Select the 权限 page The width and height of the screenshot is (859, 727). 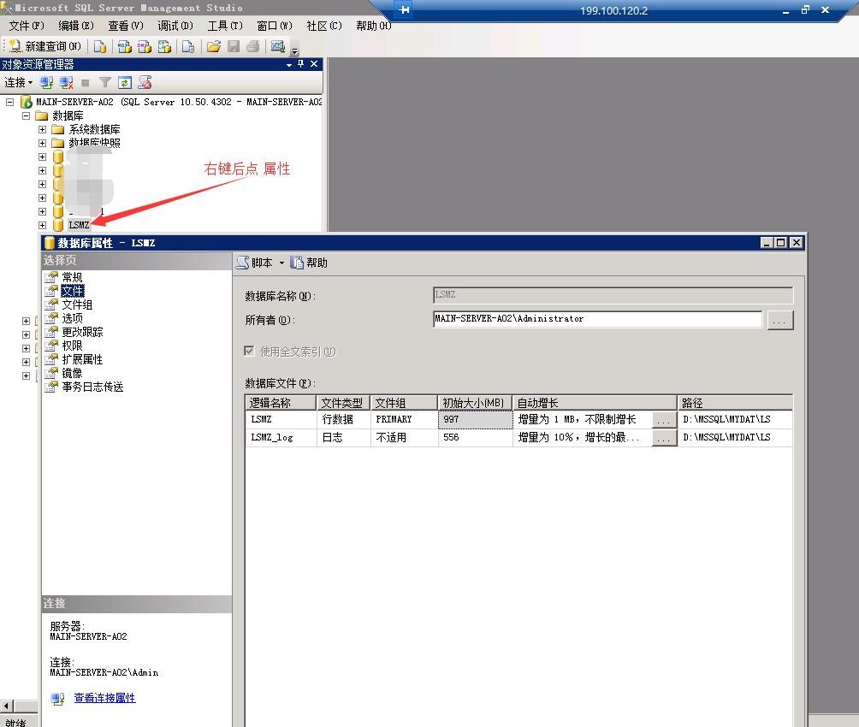(72, 346)
